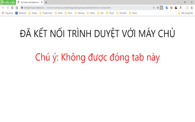Click the Google Translate extension icon

tap(167, 8)
